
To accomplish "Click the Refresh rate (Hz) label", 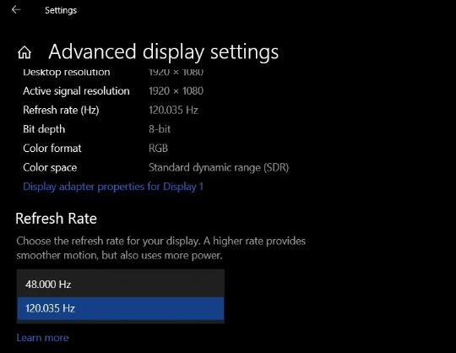I will 61,110.
